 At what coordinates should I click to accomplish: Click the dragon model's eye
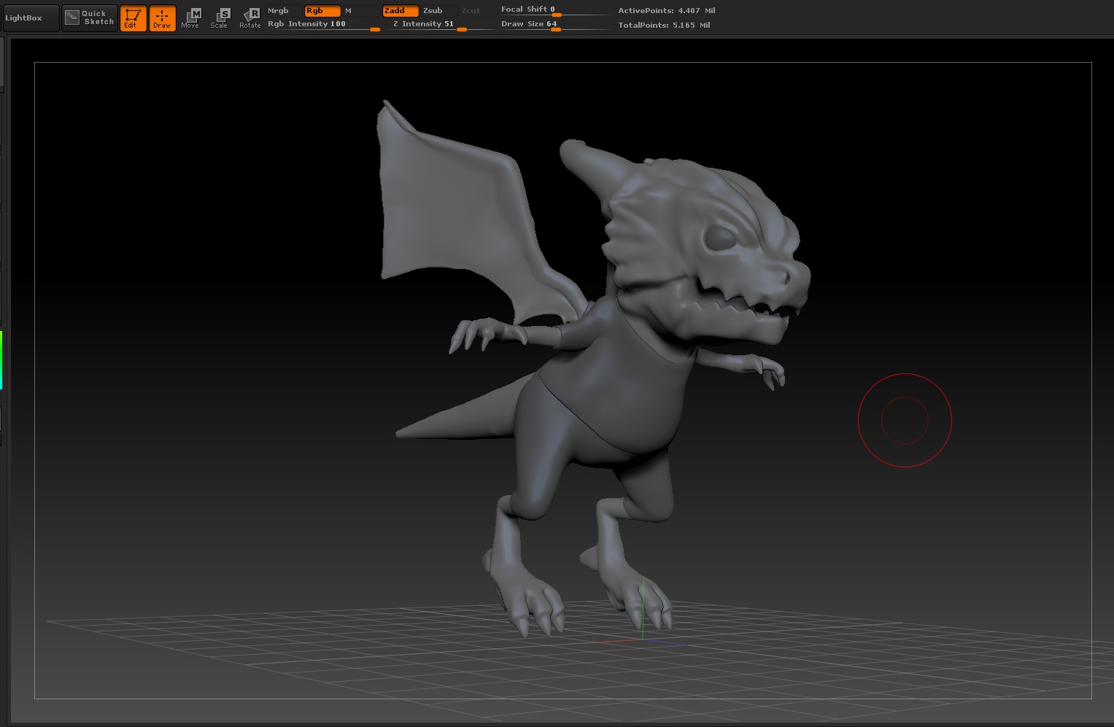coord(719,238)
